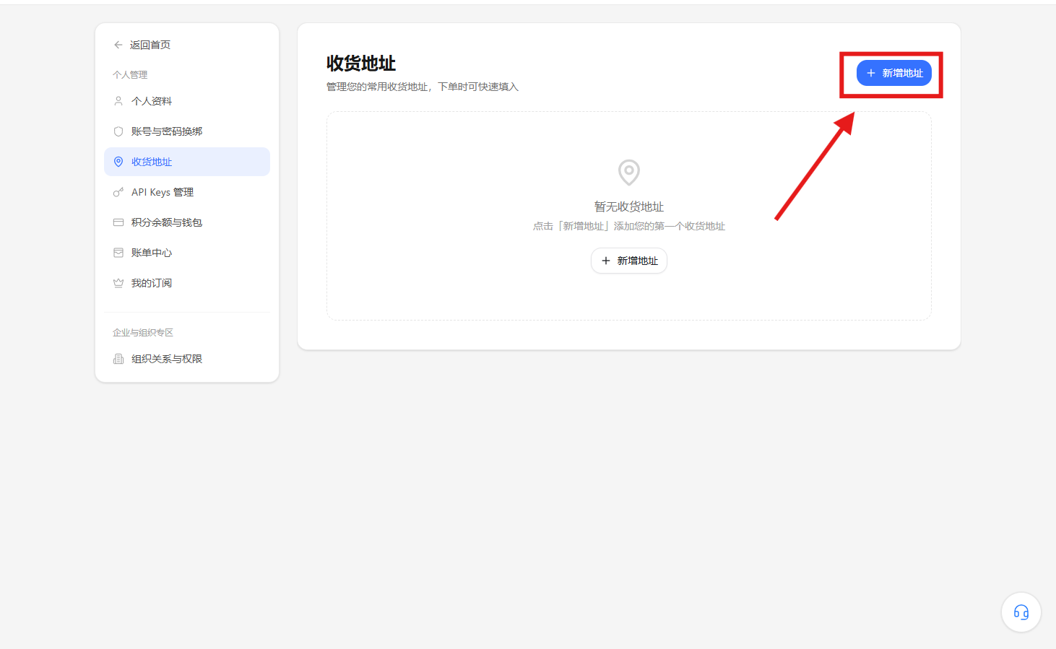
Task: Click the 个人管理 section label
Action: (x=130, y=74)
